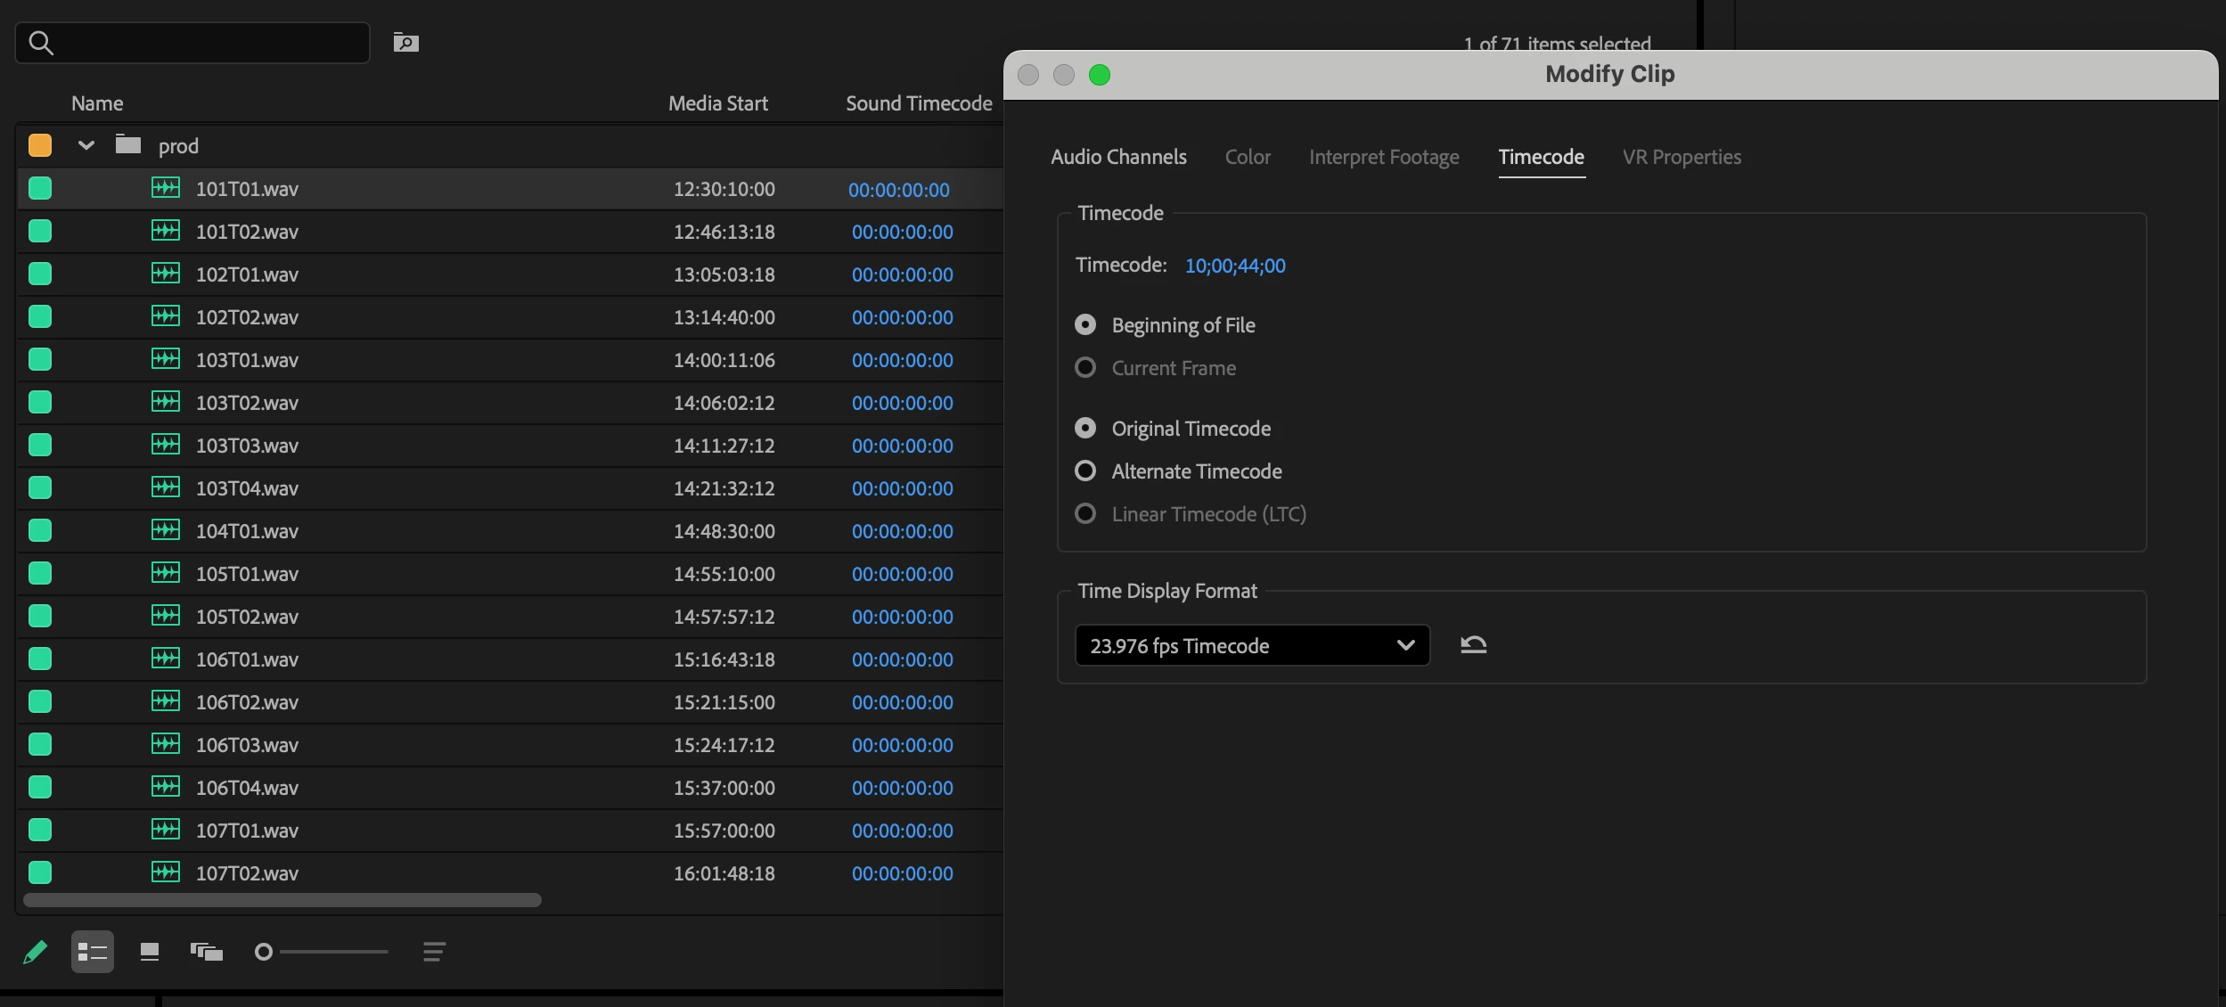2226x1007 pixels.
Task: Switch to Freeform View
Action: coord(207,952)
